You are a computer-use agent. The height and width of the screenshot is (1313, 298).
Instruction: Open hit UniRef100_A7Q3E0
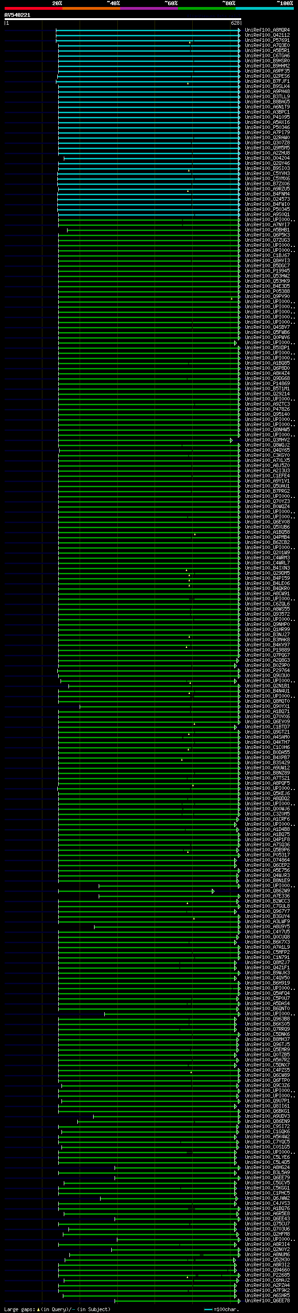267,45
